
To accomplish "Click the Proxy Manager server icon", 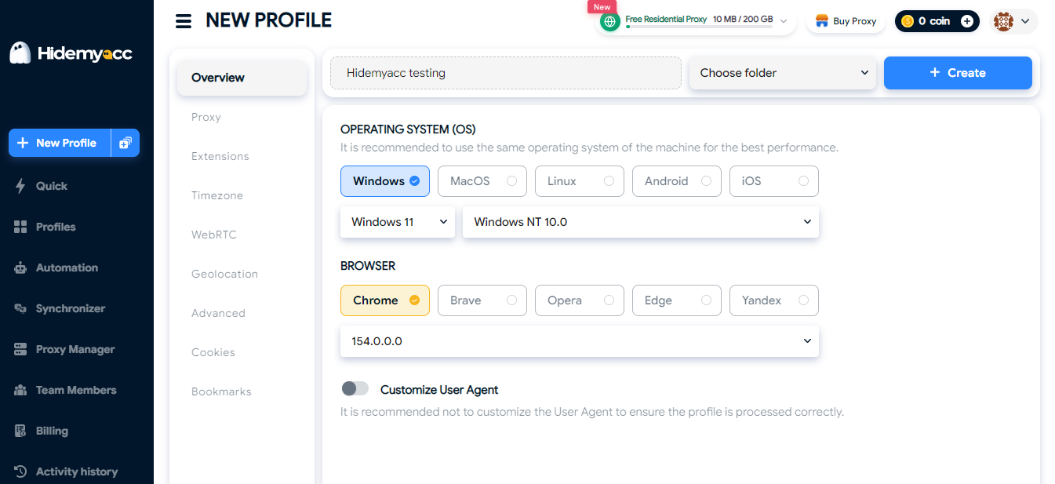I will coord(20,349).
